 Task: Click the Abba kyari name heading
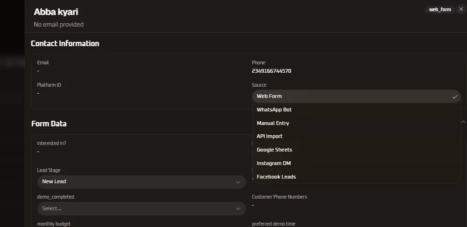[x=56, y=12]
